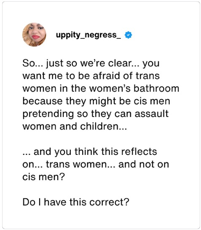201x230 pixels.
Task: Open the uppity_negress_ username profile link
Action: point(88,35)
